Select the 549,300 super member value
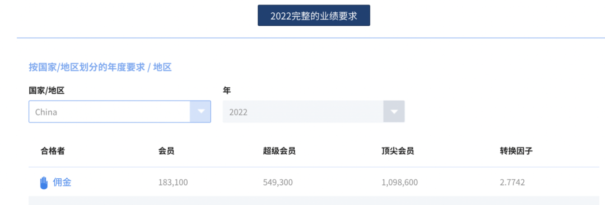 point(278,182)
